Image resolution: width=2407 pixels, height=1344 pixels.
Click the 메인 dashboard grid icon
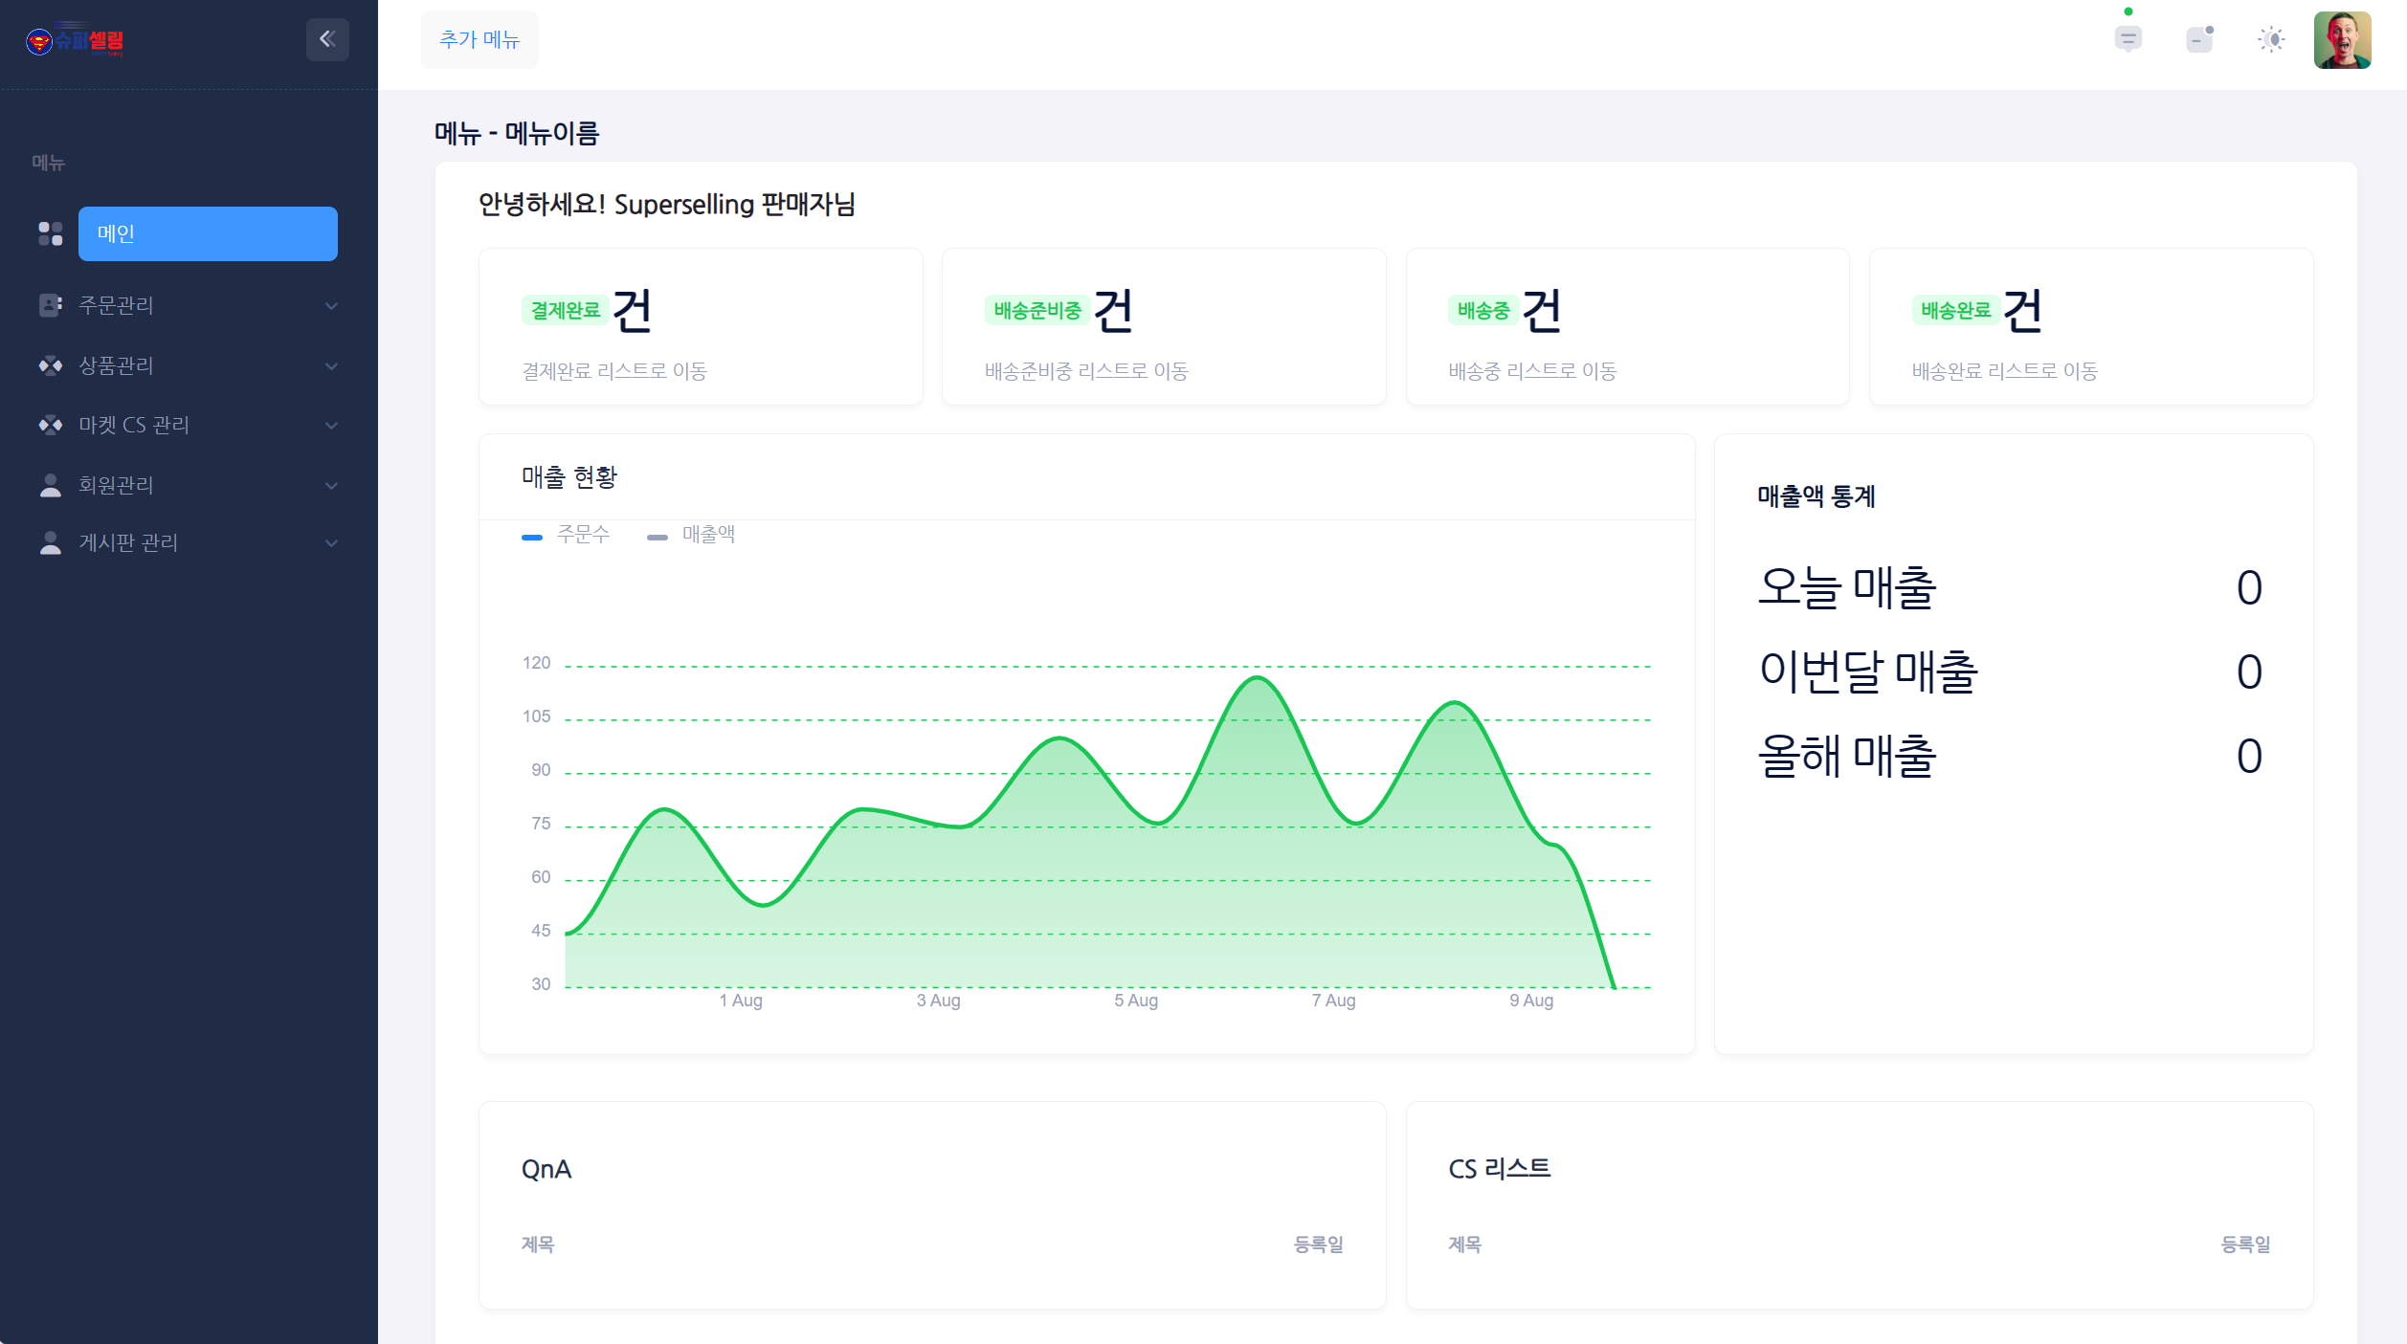51,233
